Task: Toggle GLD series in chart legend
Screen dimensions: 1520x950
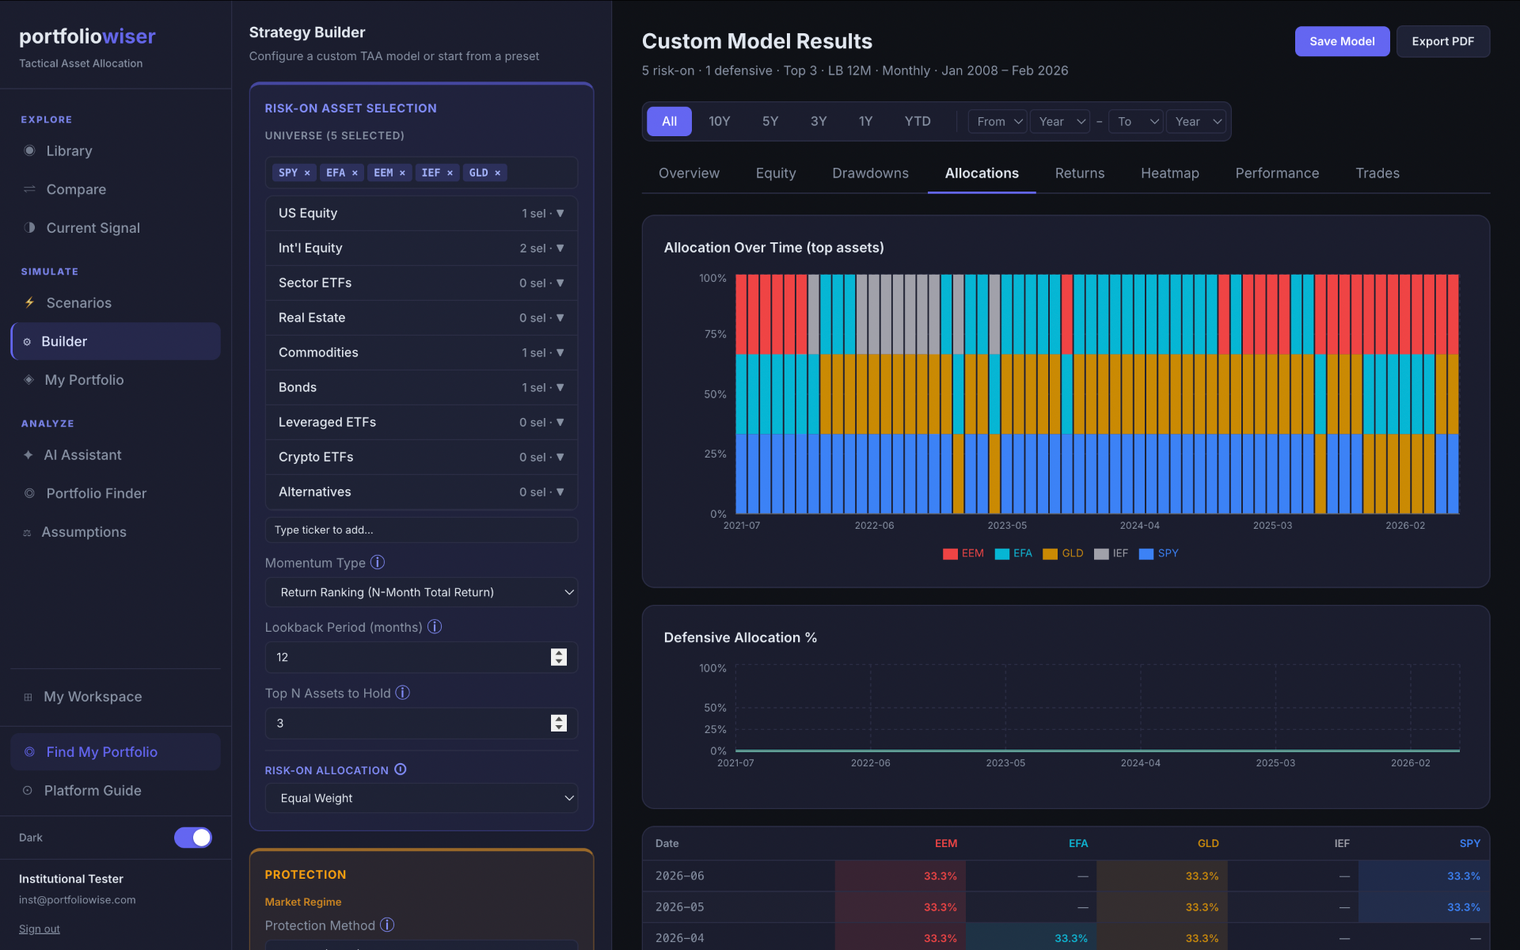Action: pos(1063,553)
